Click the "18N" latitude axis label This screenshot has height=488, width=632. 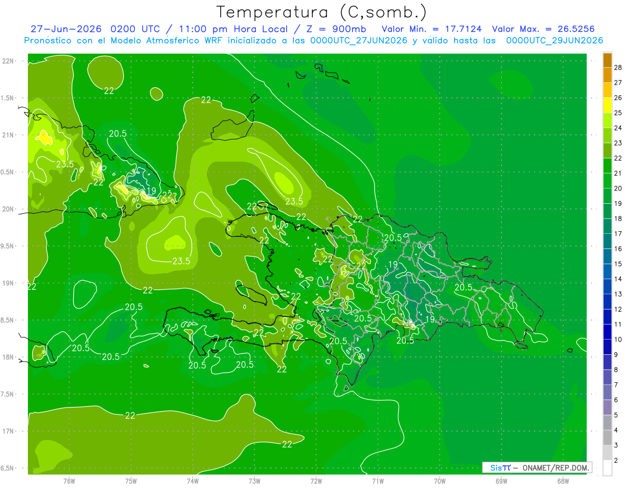click(8, 357)
